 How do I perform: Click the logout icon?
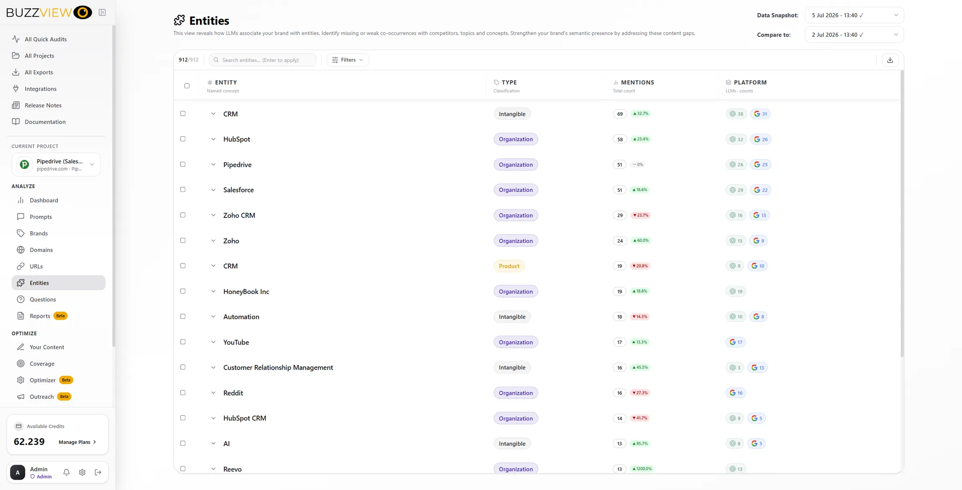(98, 472)
